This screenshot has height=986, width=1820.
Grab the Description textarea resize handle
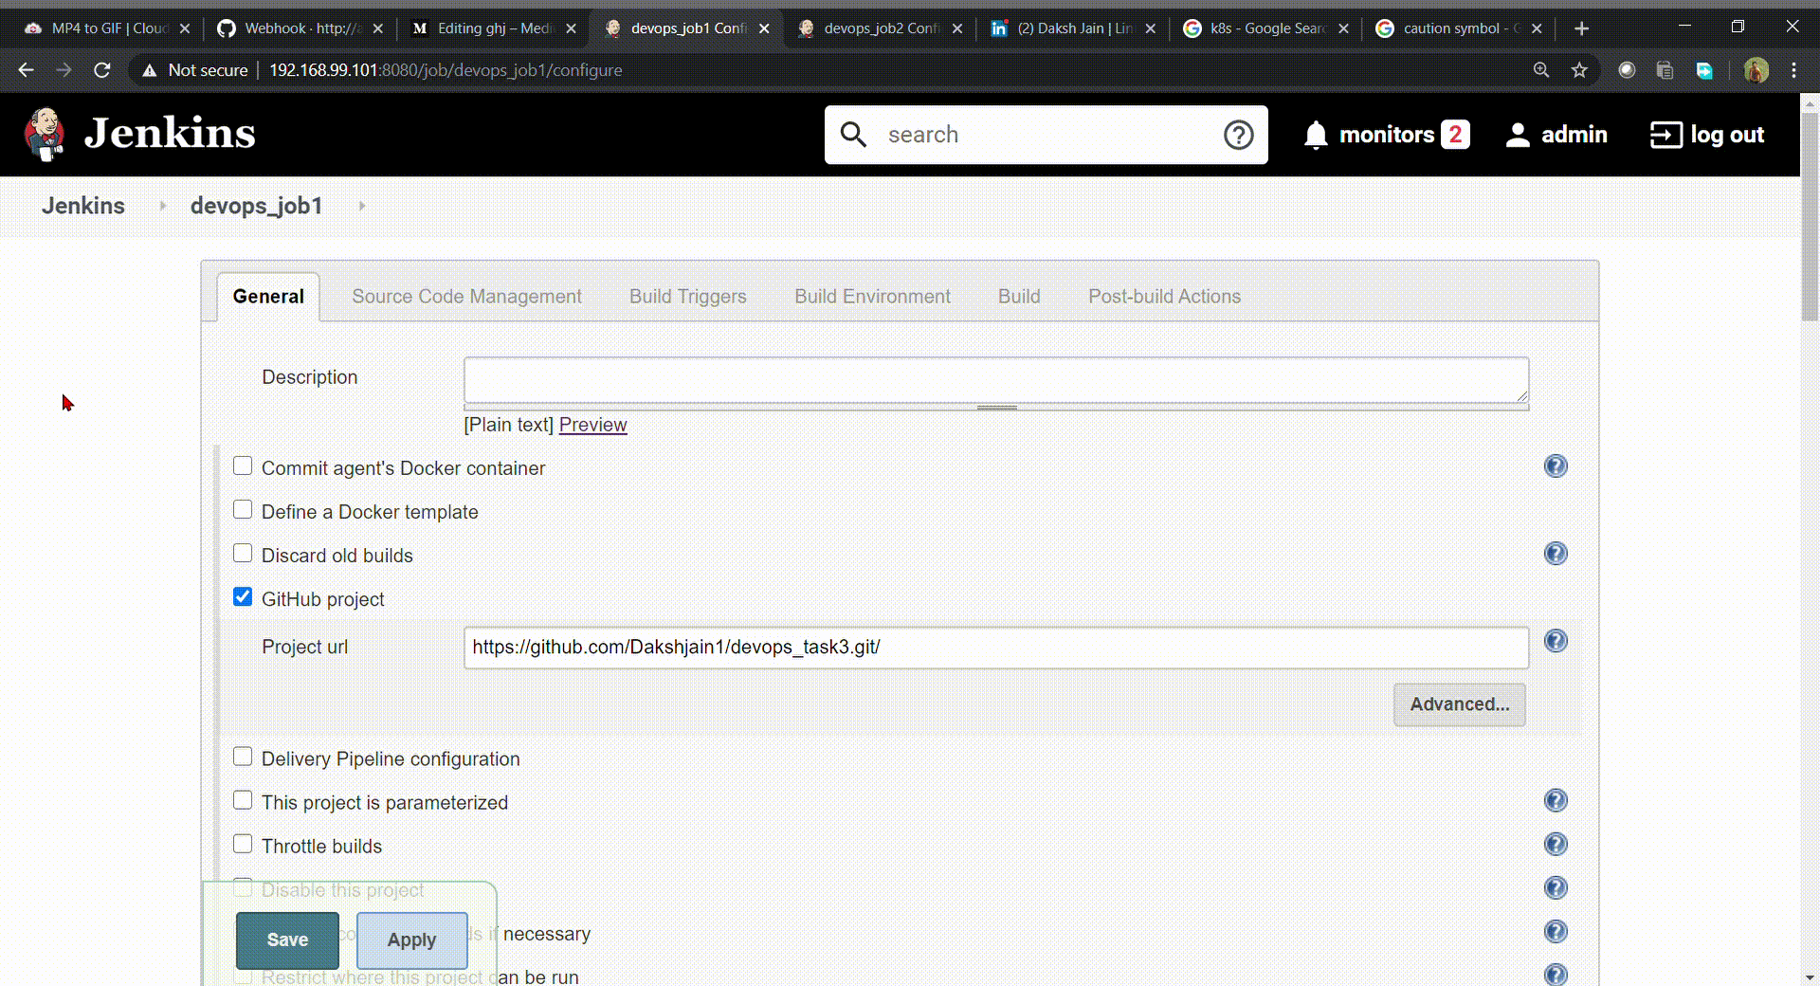1521,396
